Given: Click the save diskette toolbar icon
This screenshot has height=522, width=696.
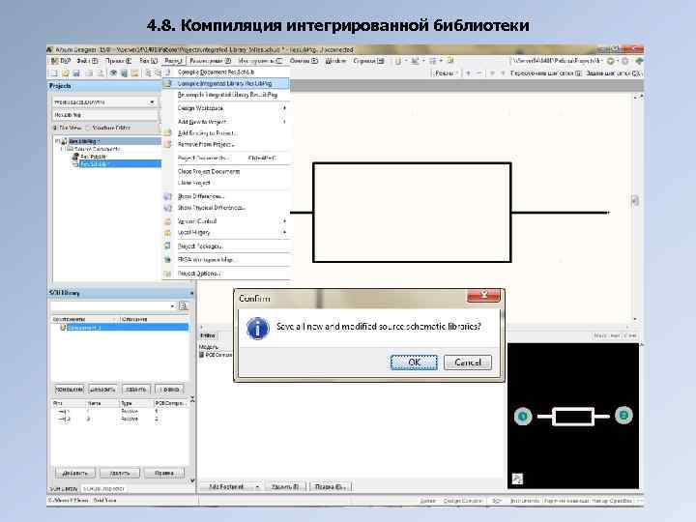Looking at the screenshot, I should (76, 72).
